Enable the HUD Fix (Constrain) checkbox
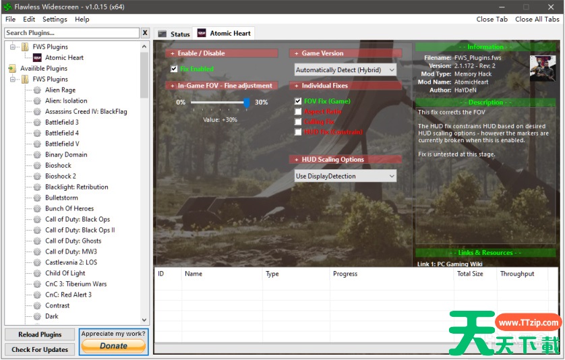 [298, 132]
